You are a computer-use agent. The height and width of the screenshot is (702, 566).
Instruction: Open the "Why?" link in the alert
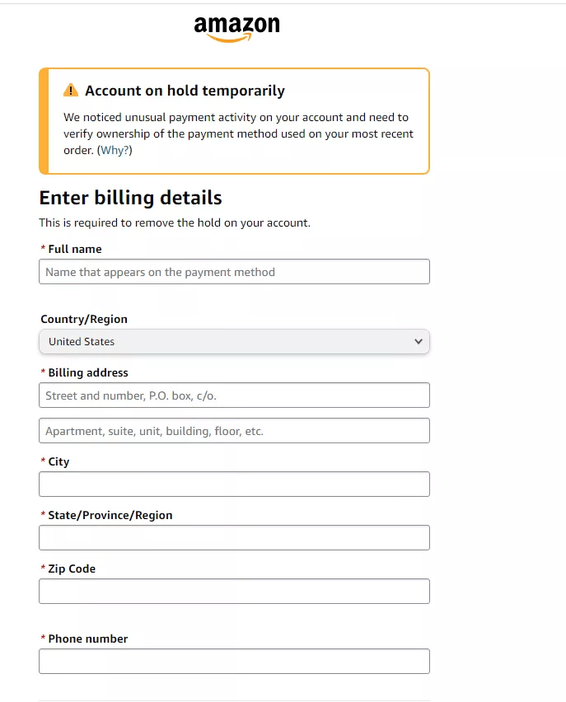point(115,150)
